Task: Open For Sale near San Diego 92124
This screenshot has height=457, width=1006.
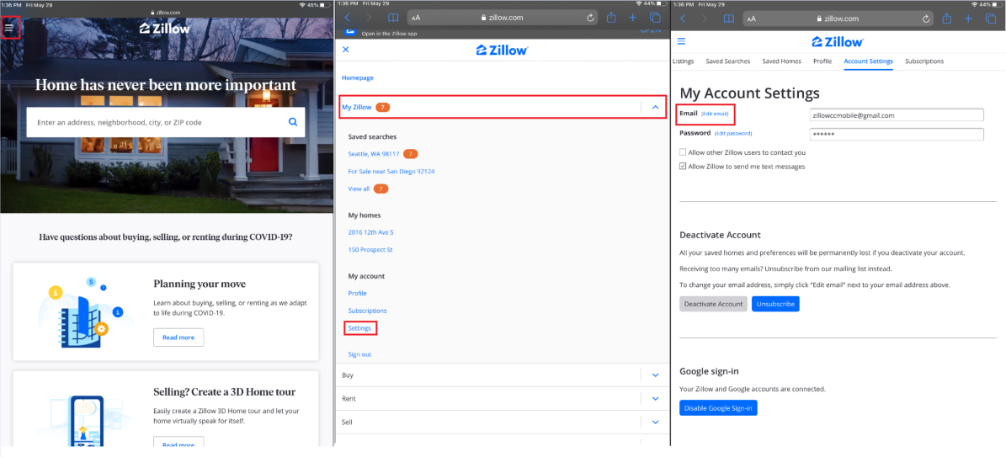Action: coord(391,172)
